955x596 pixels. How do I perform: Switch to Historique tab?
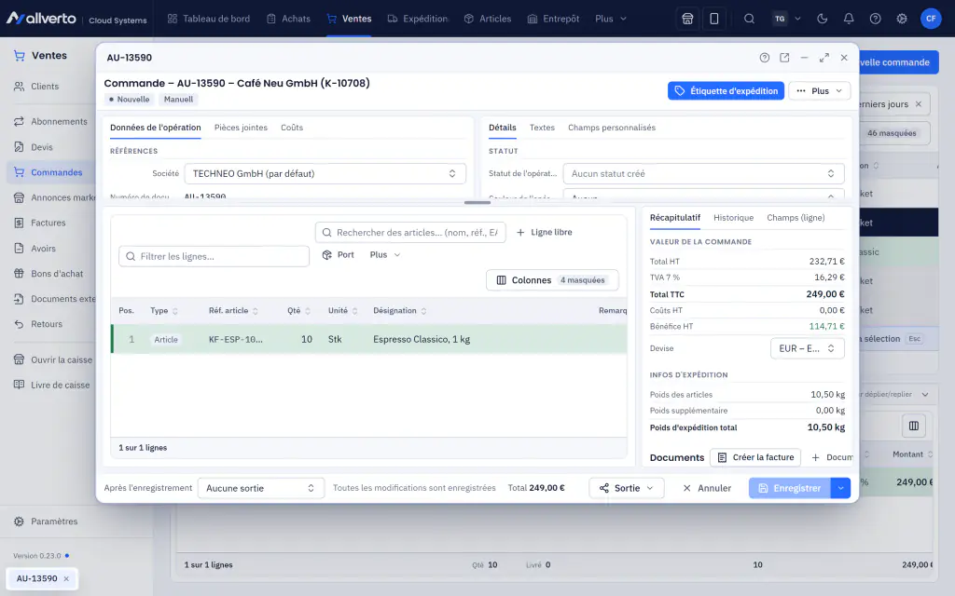coord(733,218)
